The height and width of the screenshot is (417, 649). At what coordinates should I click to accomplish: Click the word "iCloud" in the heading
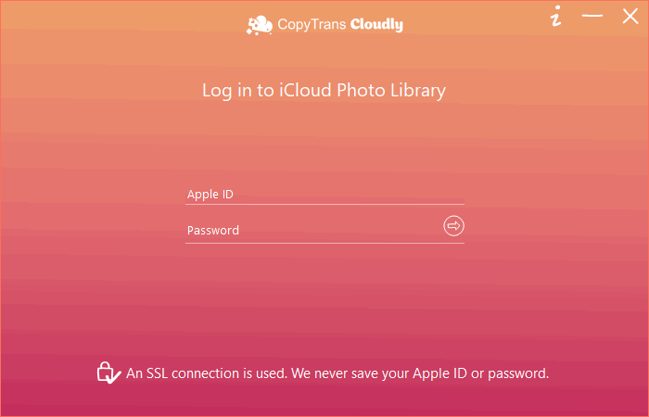pos(305,90)
